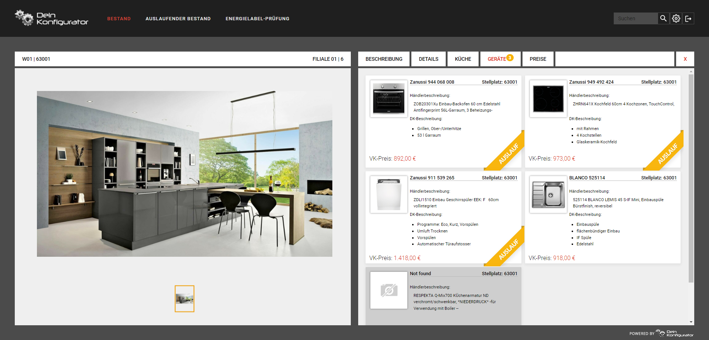Click the search magnifier icon
This screenshot has height=340, width=709.
(x=663, y=18)
